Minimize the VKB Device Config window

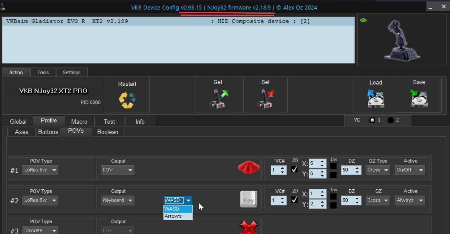430,7
